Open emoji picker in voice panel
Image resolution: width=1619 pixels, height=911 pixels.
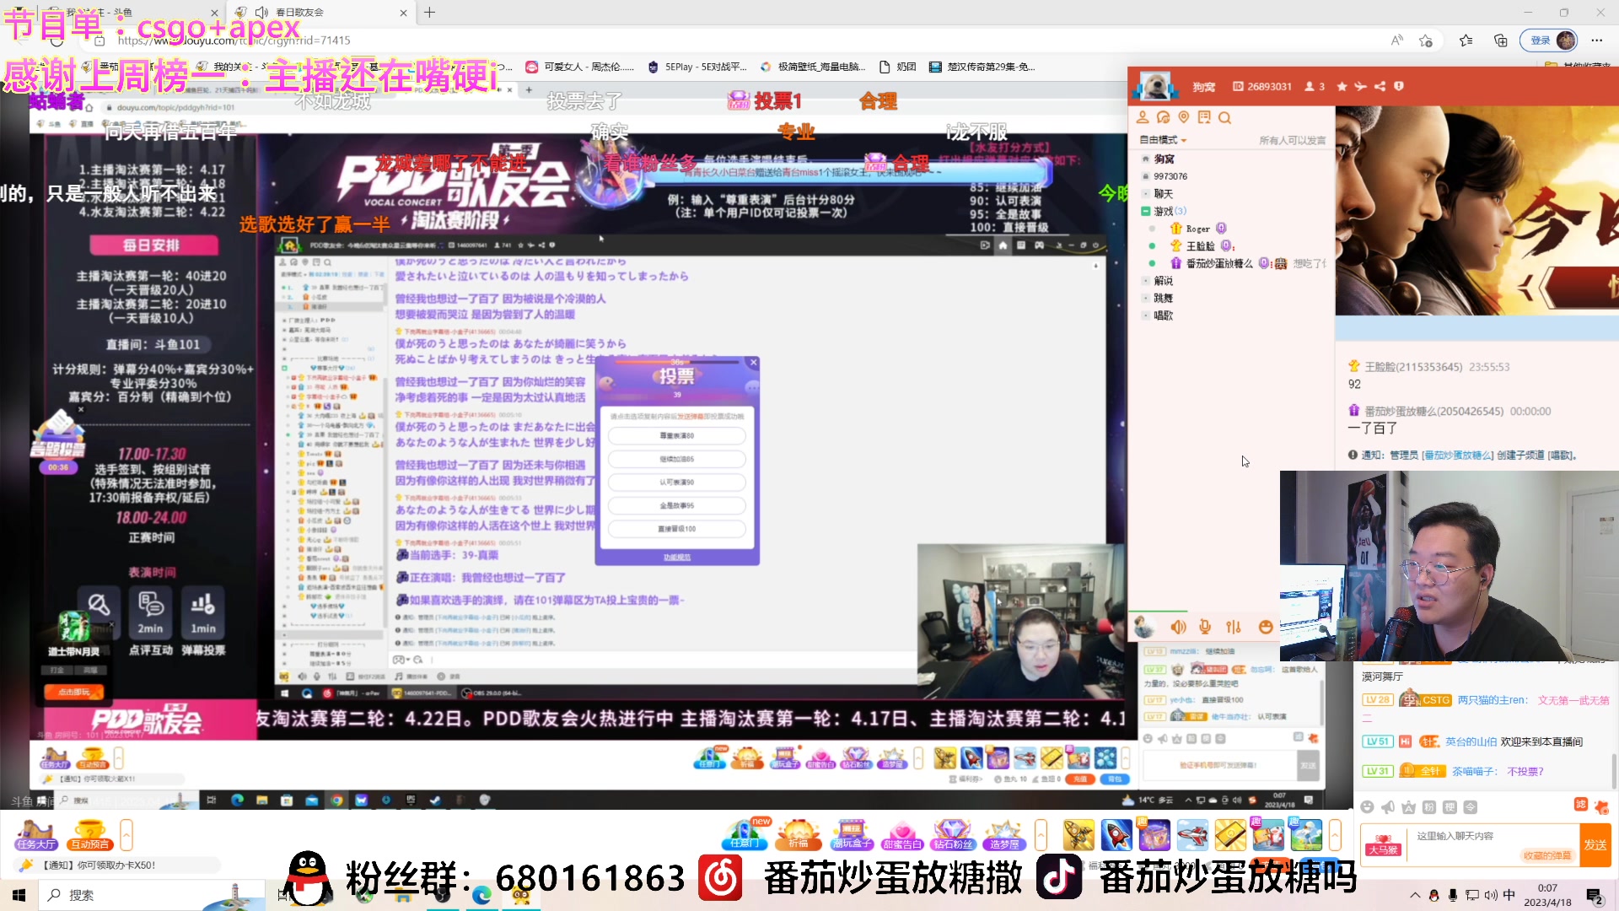pos(1265,627)
